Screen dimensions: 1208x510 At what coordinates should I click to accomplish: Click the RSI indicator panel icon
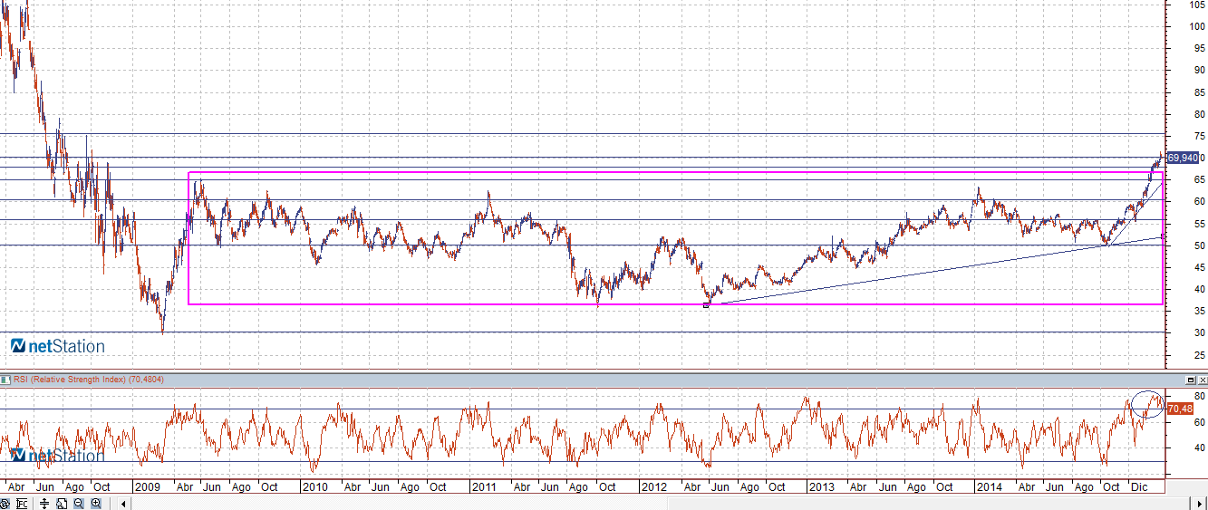point(5,379)
